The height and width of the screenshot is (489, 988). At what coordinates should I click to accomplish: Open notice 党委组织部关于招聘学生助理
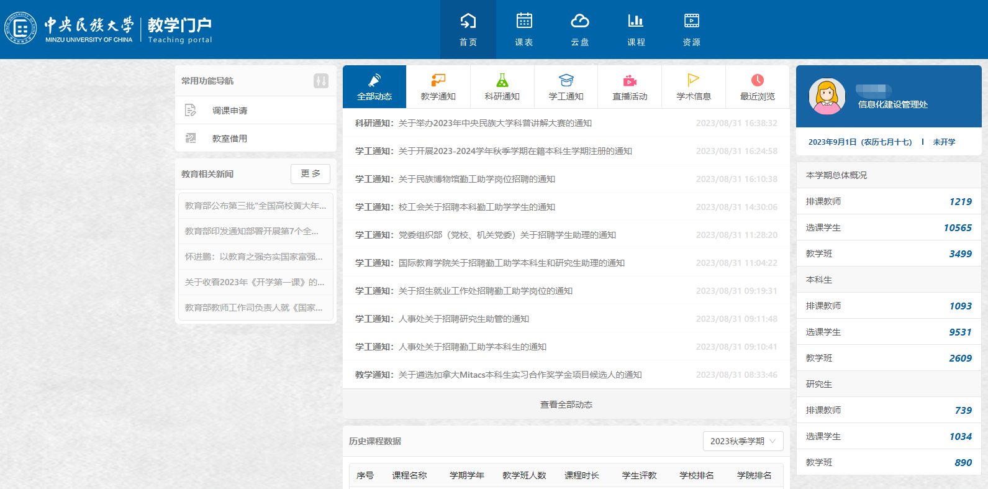tap(507, 235)
